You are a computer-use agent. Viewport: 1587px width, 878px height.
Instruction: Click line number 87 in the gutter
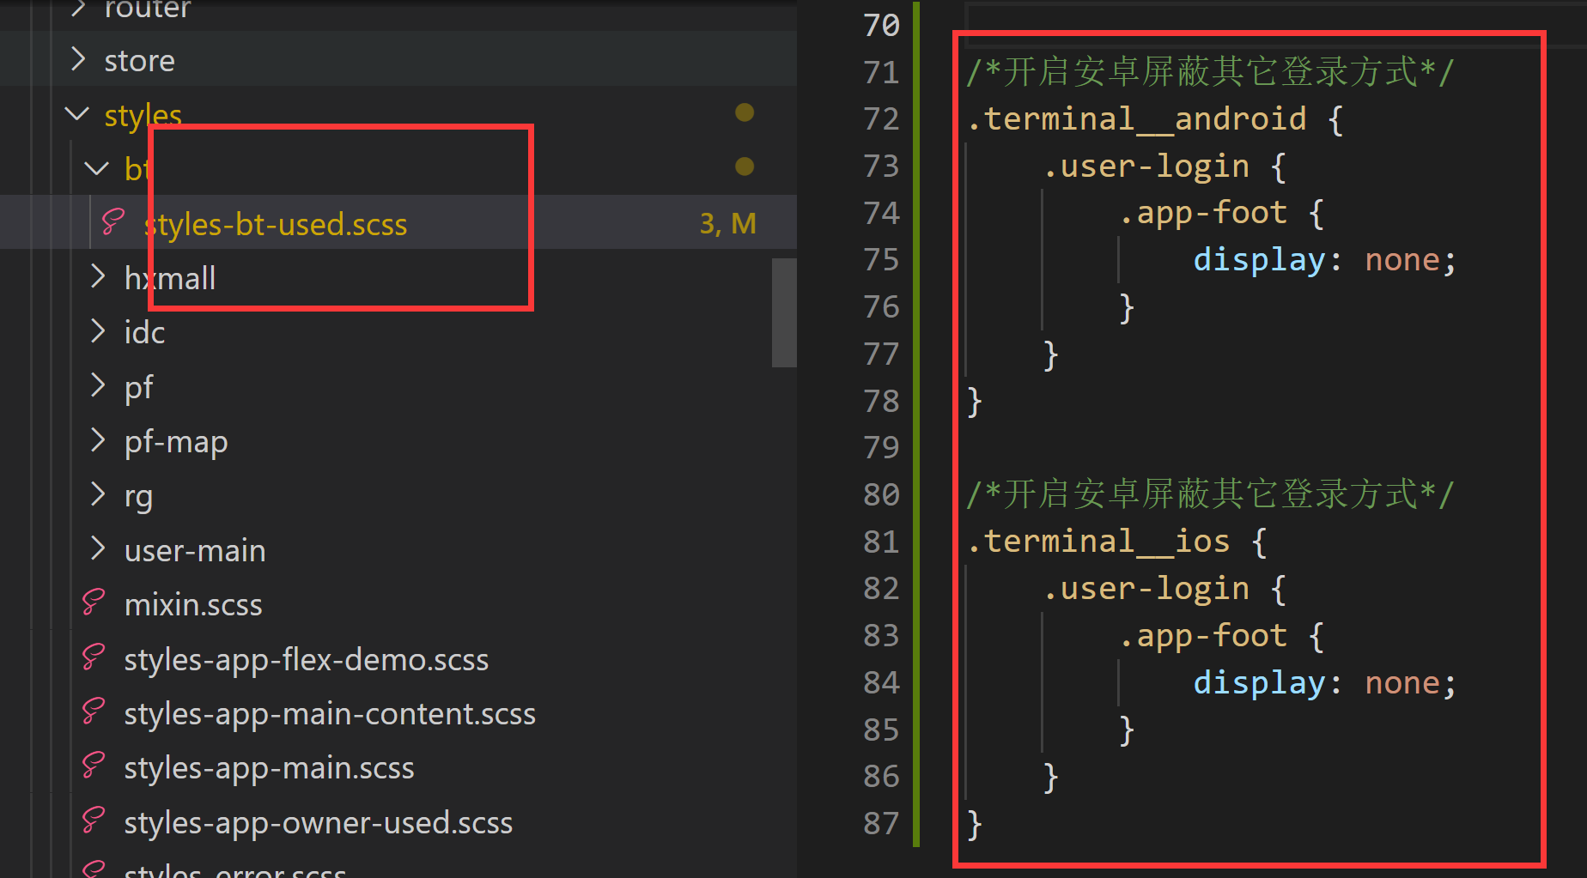[881, 824]
